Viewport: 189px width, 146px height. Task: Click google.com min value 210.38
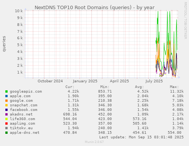pos(105,101)
